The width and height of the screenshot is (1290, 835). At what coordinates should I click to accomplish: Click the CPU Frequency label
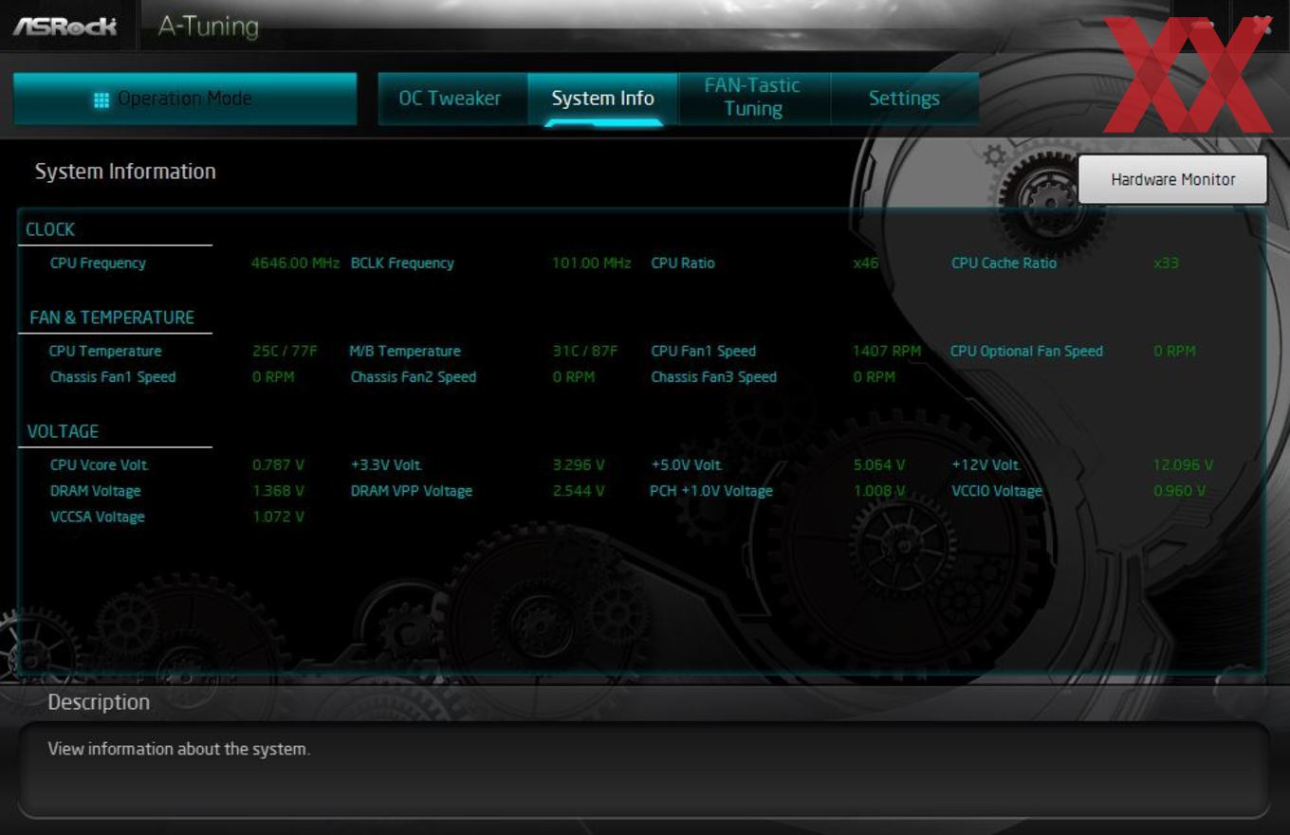(98, 263)
